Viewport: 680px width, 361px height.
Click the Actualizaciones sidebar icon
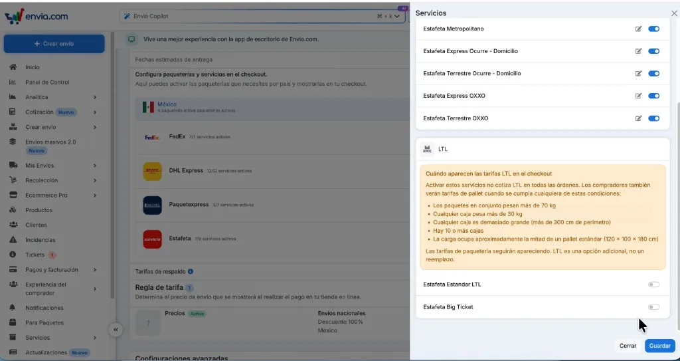tap(13, 352)
